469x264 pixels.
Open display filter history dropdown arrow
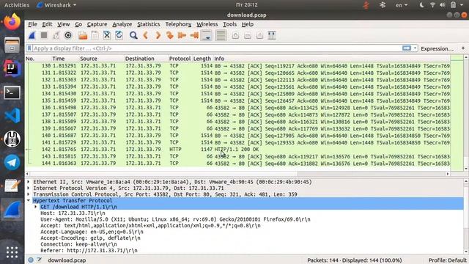[x=416, y=48]
